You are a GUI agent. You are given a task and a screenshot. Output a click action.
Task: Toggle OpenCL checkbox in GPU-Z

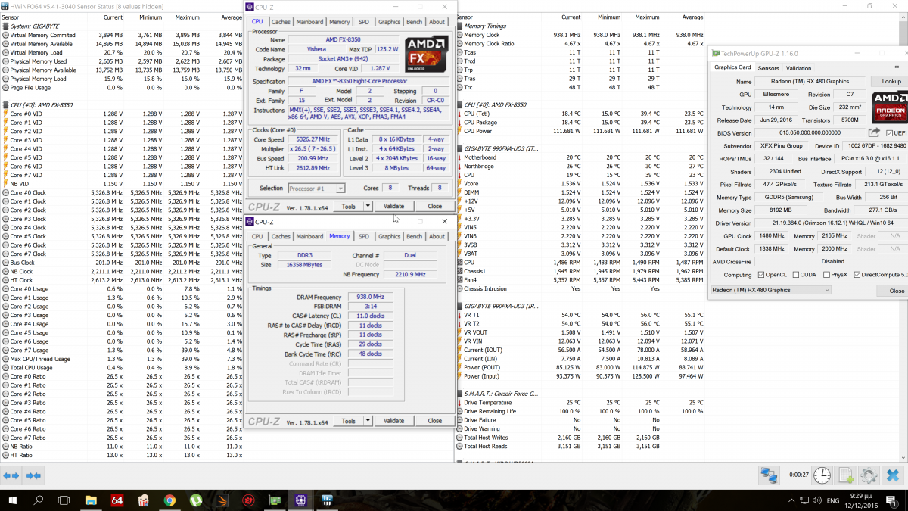(762, 275)
